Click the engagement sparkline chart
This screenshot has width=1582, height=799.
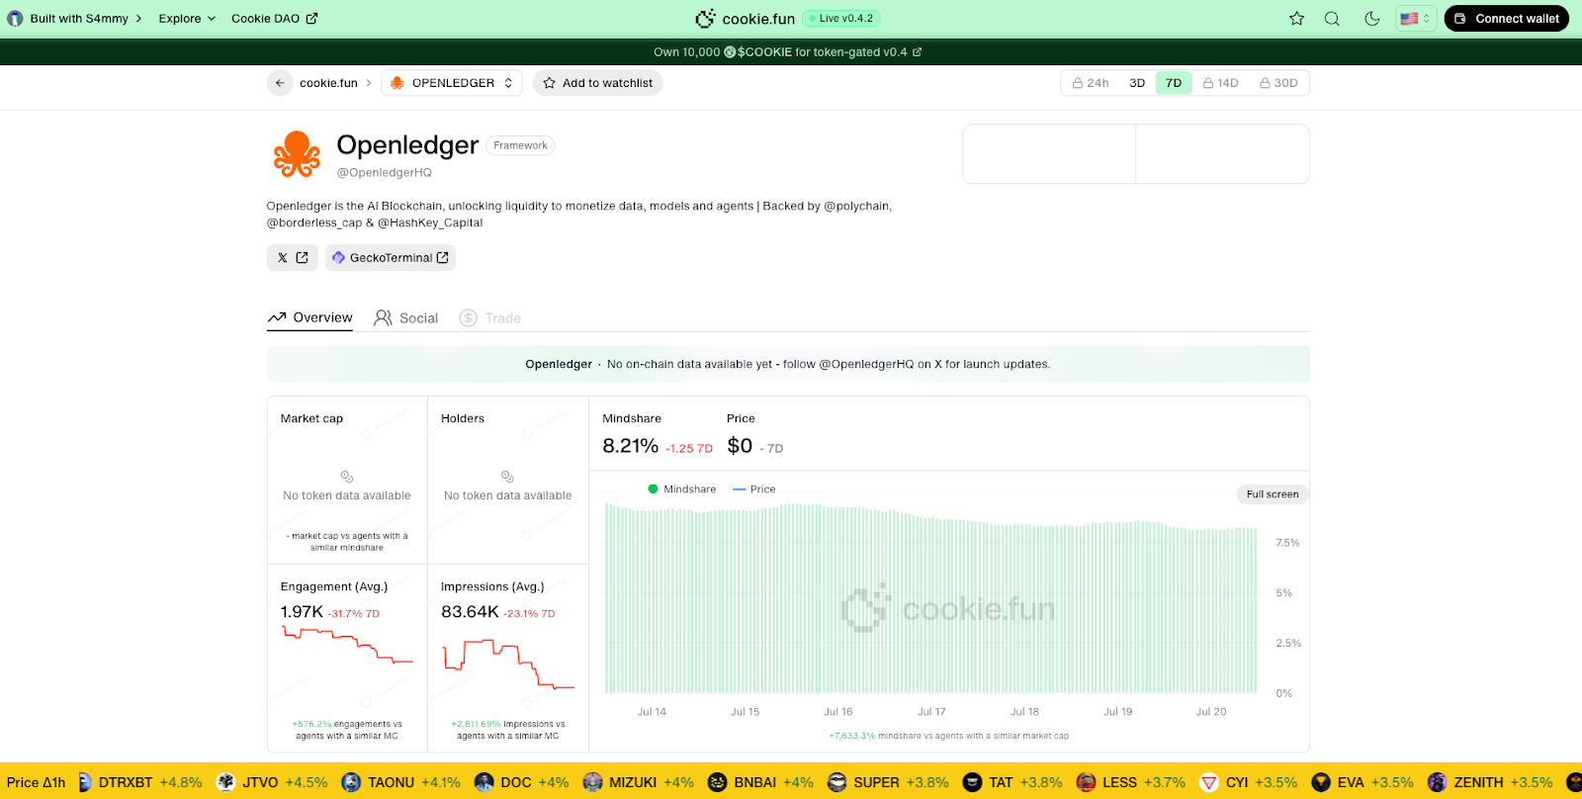click(x=347, y=645)
